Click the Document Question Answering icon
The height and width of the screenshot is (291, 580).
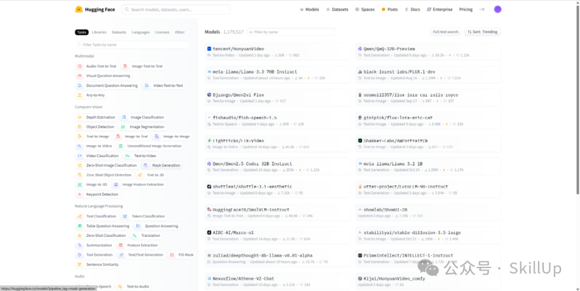click(x=79, y=85)
